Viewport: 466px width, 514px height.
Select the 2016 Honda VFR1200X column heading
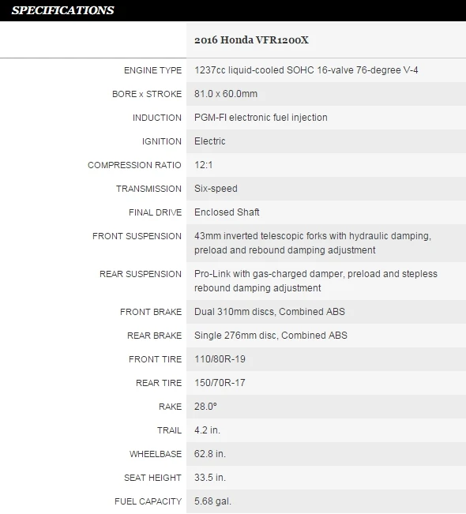coord(251,40)
